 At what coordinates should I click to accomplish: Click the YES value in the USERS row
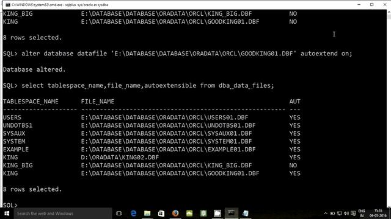(x=294, y=117)
